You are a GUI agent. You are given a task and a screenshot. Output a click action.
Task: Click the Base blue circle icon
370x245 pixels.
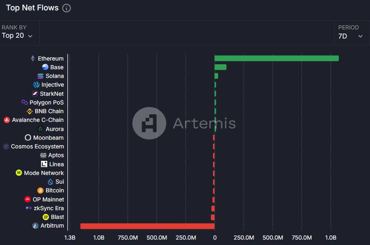[45, 67]
